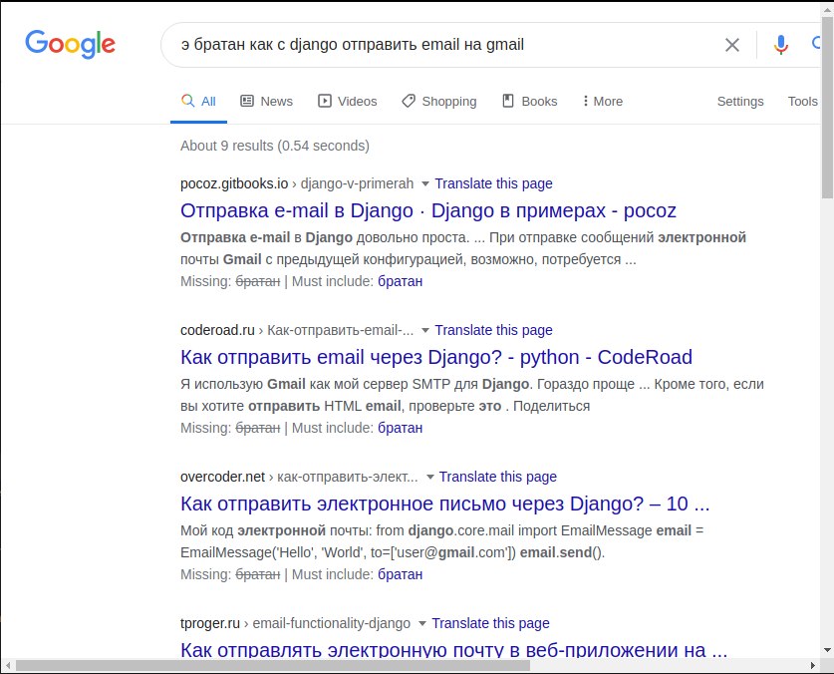Click 'братан' must-include link under coderoad result
This screenshot has height=674, width=834.
[400, 428]
